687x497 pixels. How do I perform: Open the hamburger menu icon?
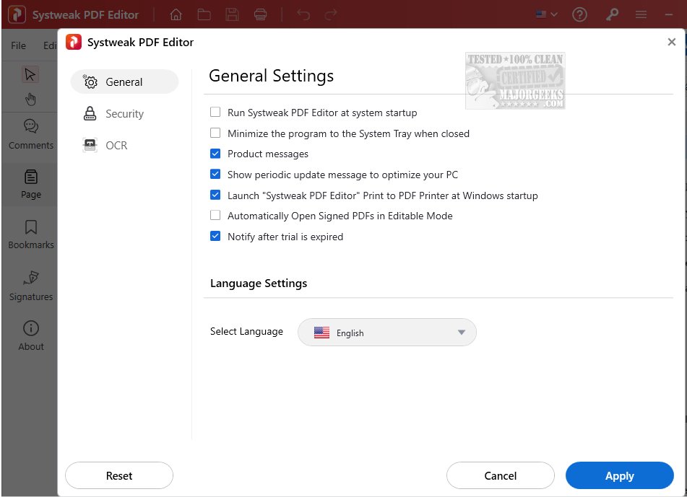[x=641, y=14]
